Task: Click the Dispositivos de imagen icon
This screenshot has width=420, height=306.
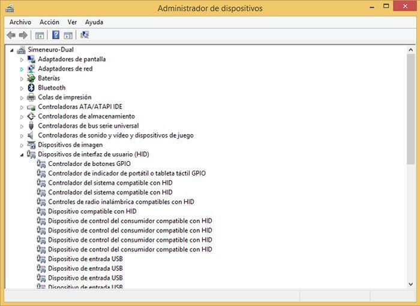Action: 31,145
